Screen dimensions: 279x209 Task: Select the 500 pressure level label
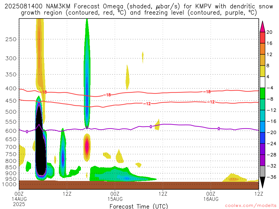(11, 112)
